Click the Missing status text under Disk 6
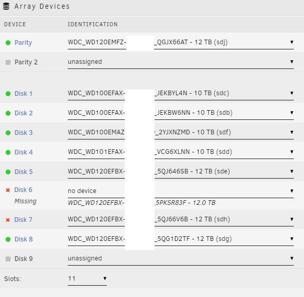 25,201
